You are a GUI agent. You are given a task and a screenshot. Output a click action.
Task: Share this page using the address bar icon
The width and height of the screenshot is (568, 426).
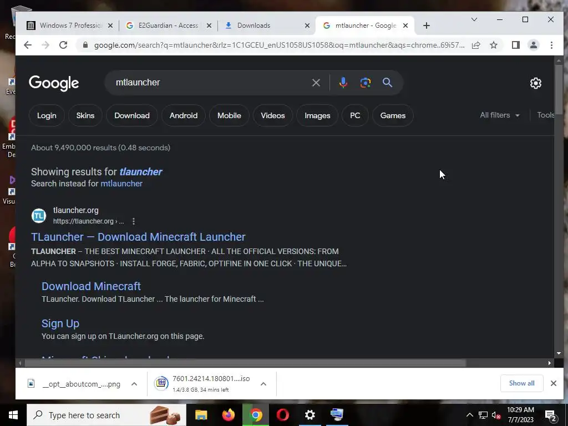(x=476, y=45)
